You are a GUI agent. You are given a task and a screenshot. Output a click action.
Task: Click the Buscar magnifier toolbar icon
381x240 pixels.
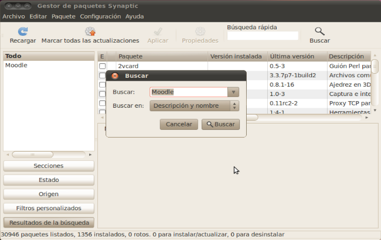click(319, 31)
